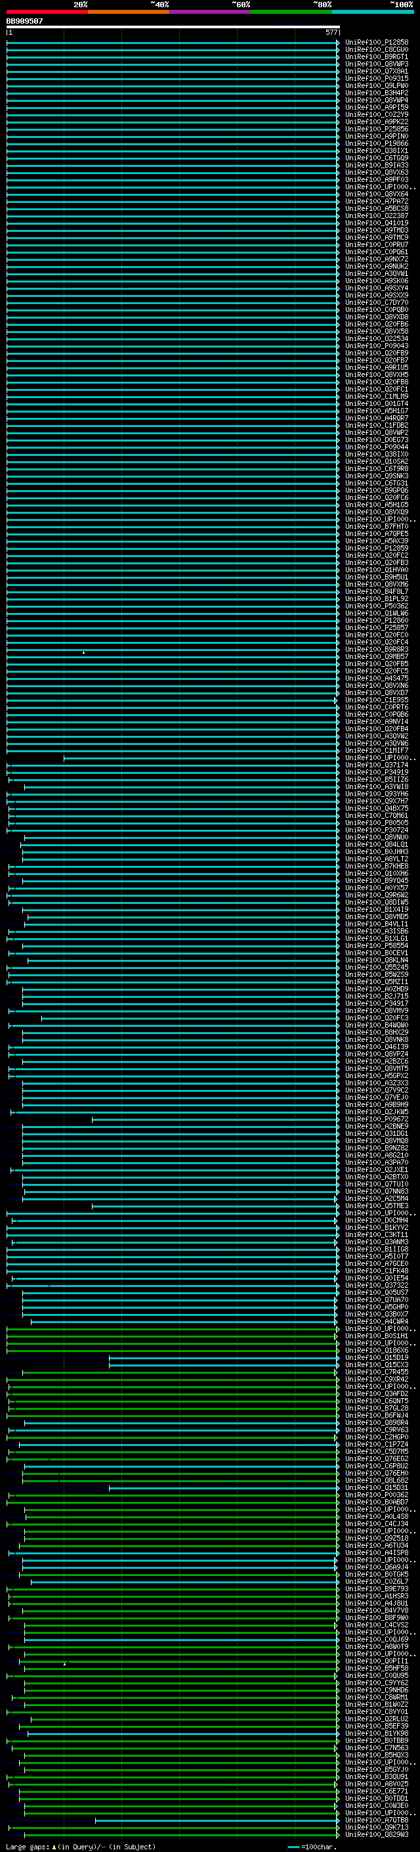Viewport: 420px width, 1852px height.
Task: Click the green ~80% identity legend segment
Action: pyautogui.click(x=291, y=12)
